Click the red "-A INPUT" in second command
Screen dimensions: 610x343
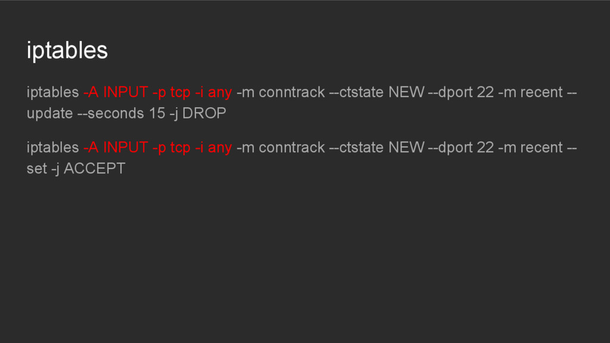click(x=116, y=148)
